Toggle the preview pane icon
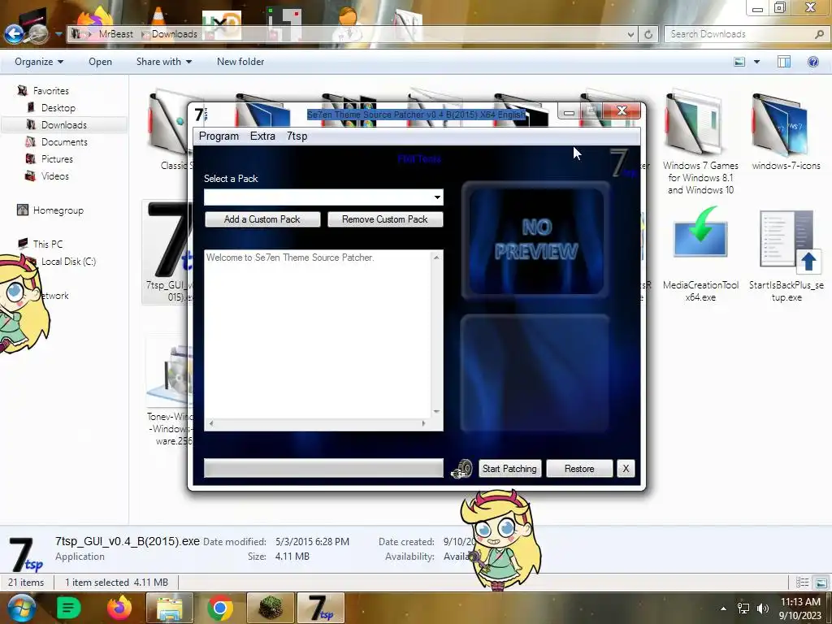Screen dimensions: 832x624 point(784,62)
